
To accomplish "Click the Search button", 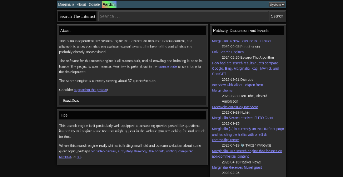I will pos(277,16).
